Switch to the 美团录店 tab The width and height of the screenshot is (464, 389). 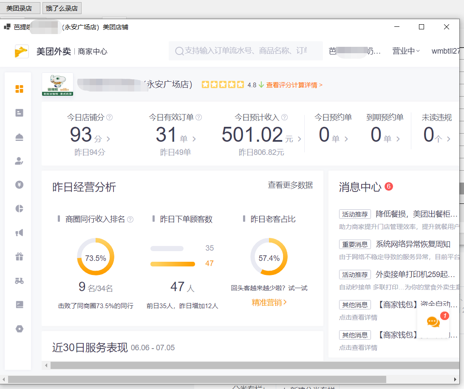pos(20,9)
